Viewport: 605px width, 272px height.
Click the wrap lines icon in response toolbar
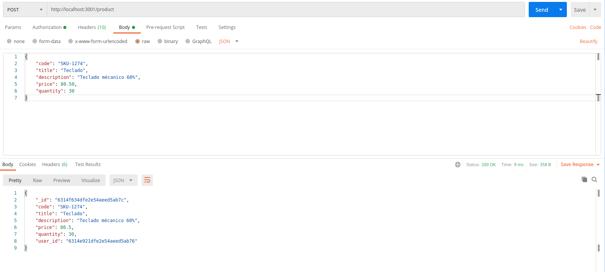click(x=147, y=180)
